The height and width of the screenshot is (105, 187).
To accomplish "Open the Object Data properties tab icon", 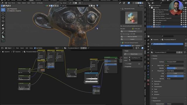I will click(148, 78).
